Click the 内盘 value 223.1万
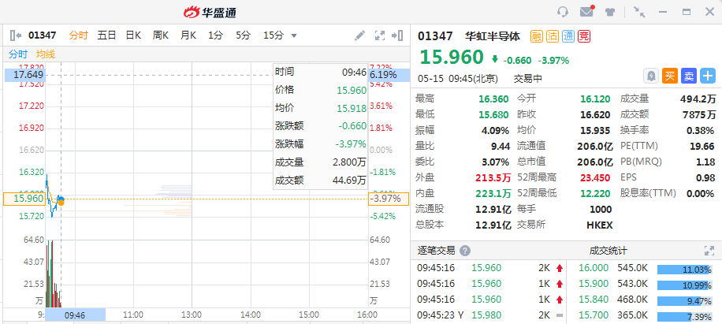This screenshot has width=722, height=324. click(x=493, y=193)
